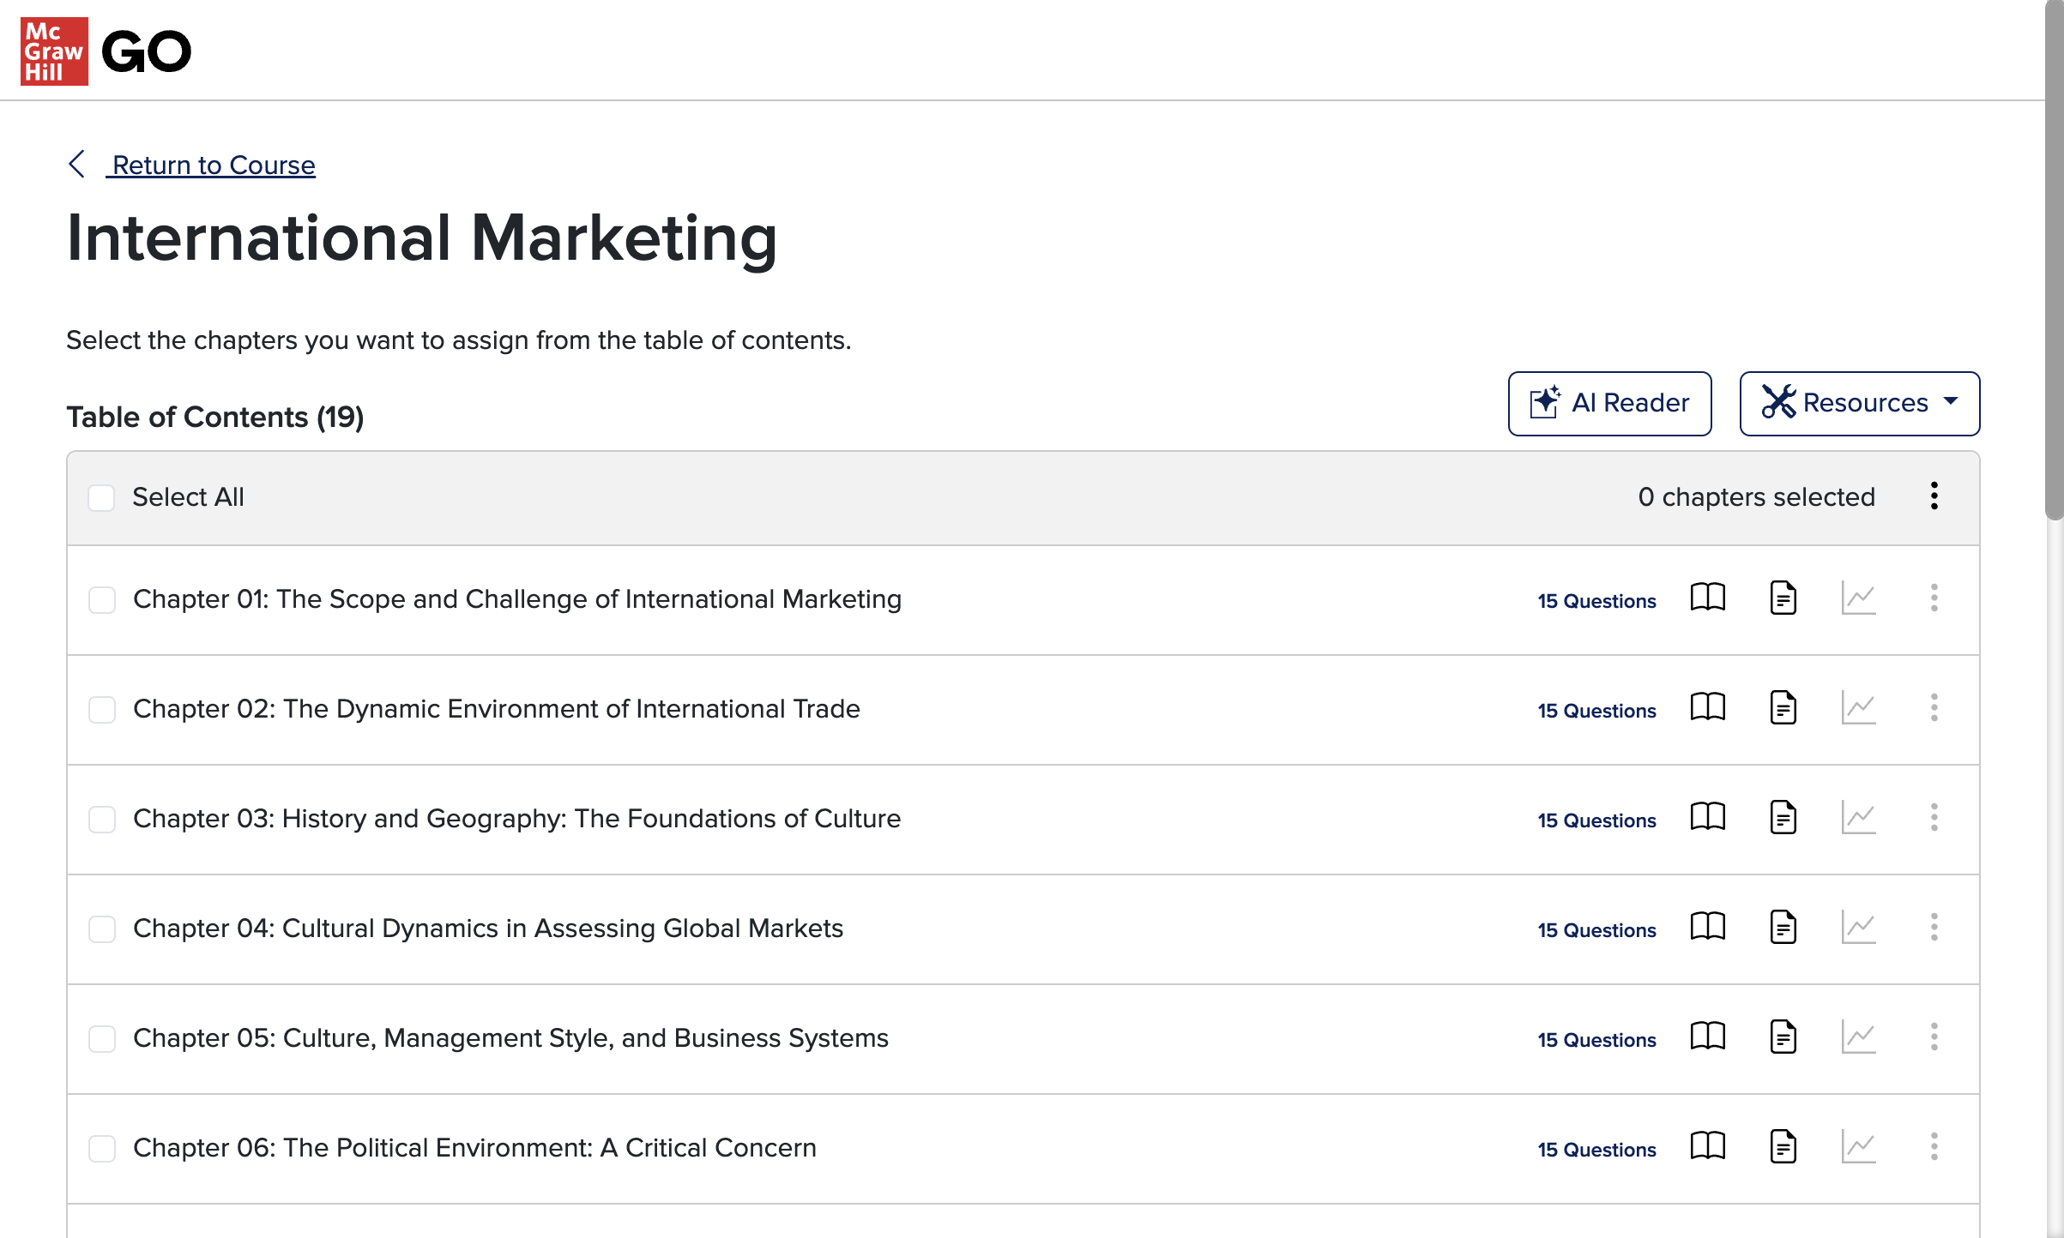2064x1238 pixels.
Task: Open Chapter 05 three-dot options menu
Action: 1934,1037
